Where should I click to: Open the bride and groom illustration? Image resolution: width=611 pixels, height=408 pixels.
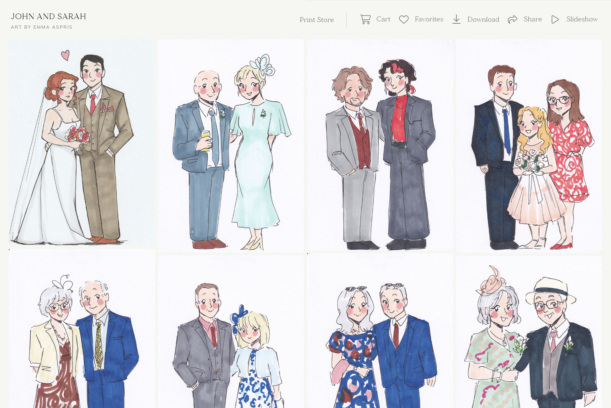pyautogui.click(x=82, y=143)
